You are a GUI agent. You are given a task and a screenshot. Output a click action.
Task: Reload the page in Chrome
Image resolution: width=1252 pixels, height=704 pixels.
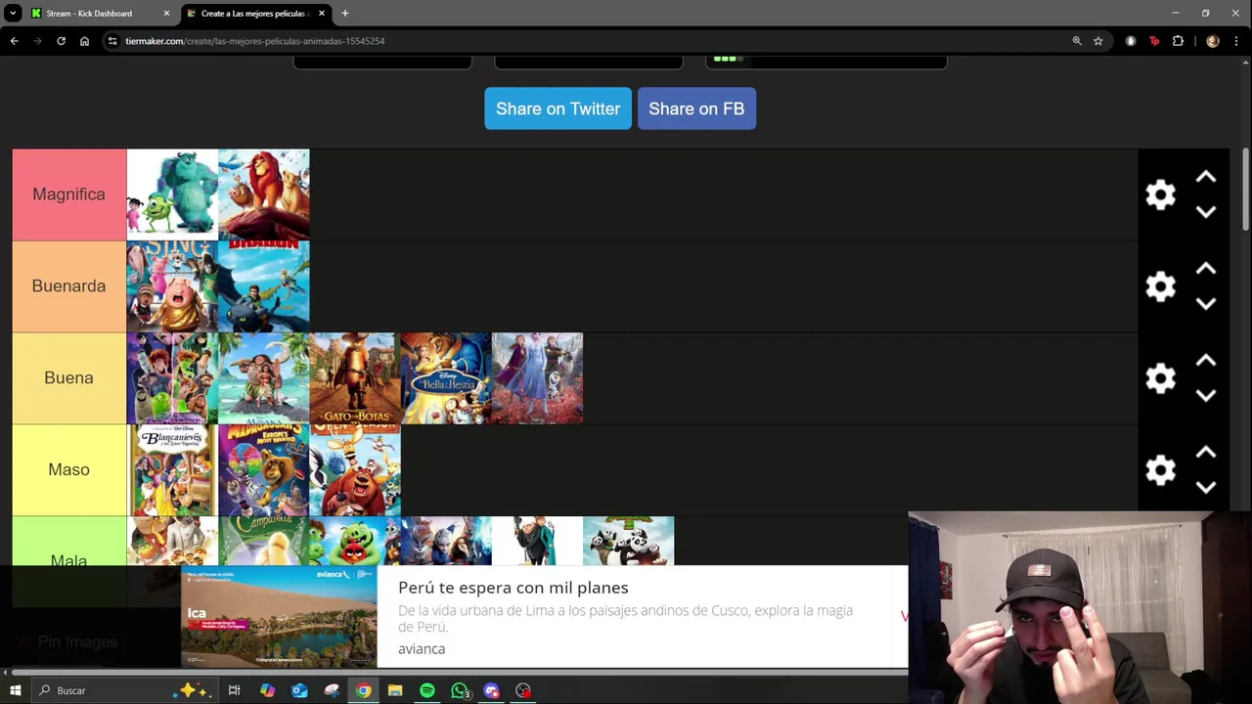61,41
